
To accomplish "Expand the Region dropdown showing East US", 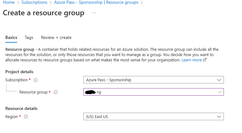I will point(219,117).
